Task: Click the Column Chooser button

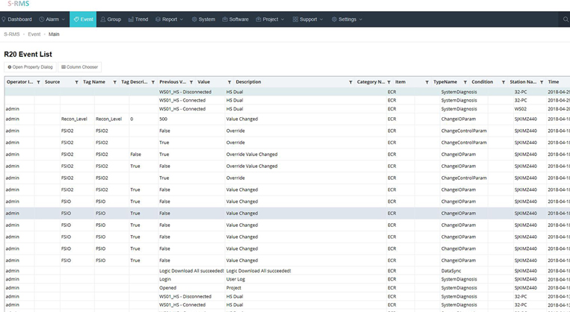Action: pos(79,67)
